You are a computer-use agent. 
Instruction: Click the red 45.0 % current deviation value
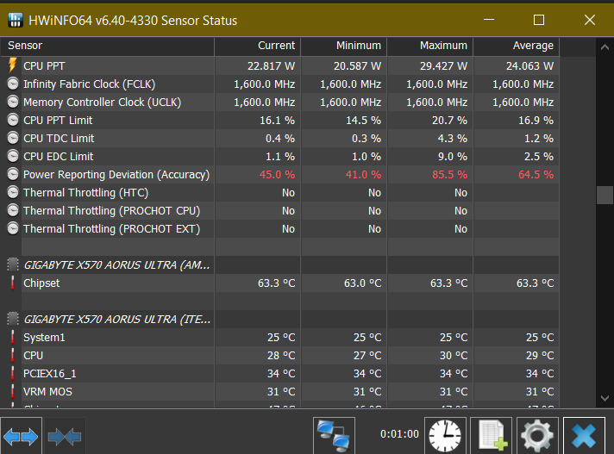277,175
